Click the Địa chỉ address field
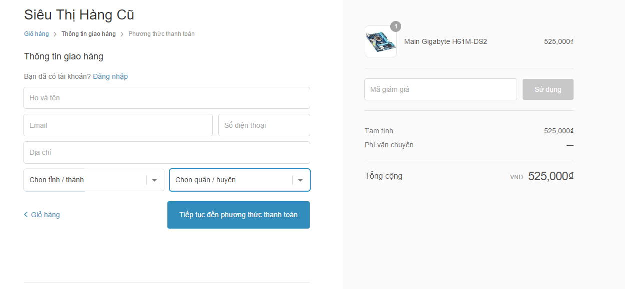Screen dimensions: 625x289 pos(167,152)
